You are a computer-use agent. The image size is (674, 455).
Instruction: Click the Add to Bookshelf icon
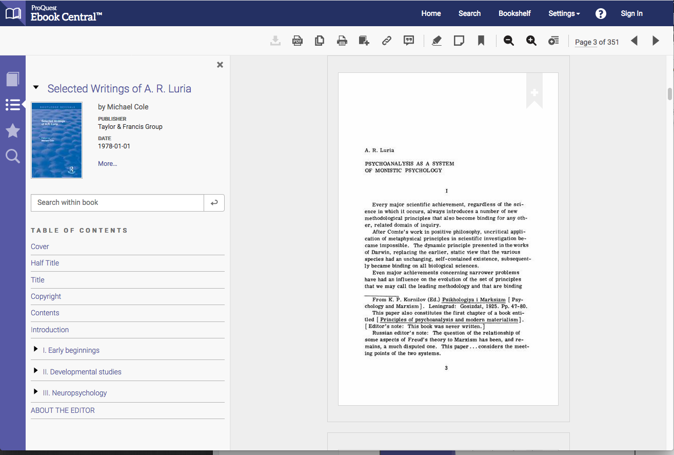[364, 40]
